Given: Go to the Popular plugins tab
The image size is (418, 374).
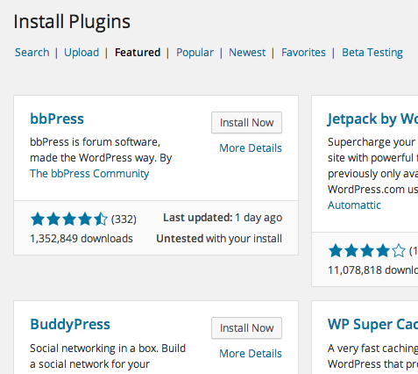Looking at the screenshot, I should tap(195, 53).
